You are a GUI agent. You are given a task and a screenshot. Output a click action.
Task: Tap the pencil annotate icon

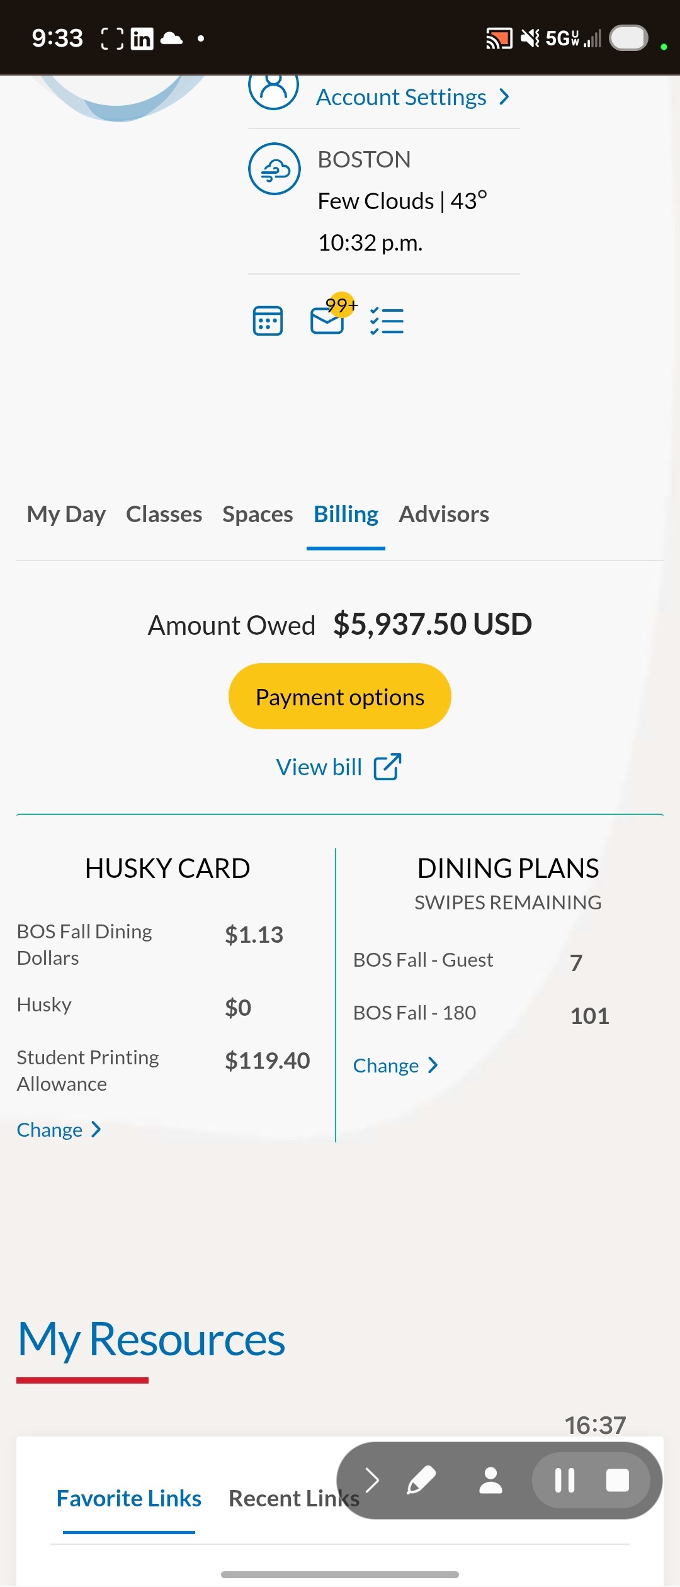point(421,1480)
